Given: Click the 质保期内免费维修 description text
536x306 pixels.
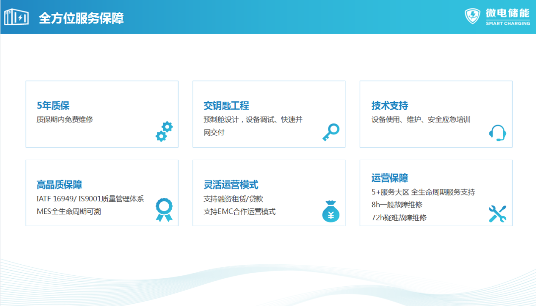Looking at the screenshot, I should coord(65,120).
